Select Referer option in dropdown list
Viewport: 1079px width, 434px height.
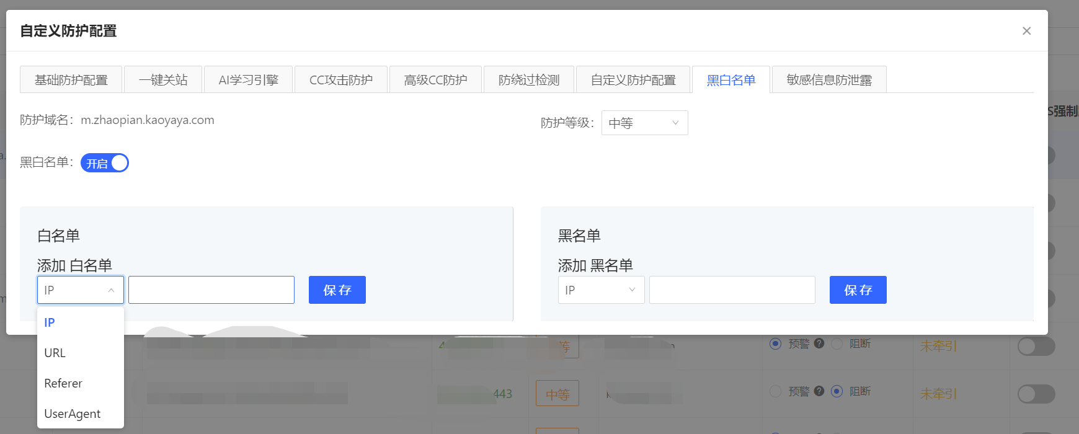tap(63, 383)
